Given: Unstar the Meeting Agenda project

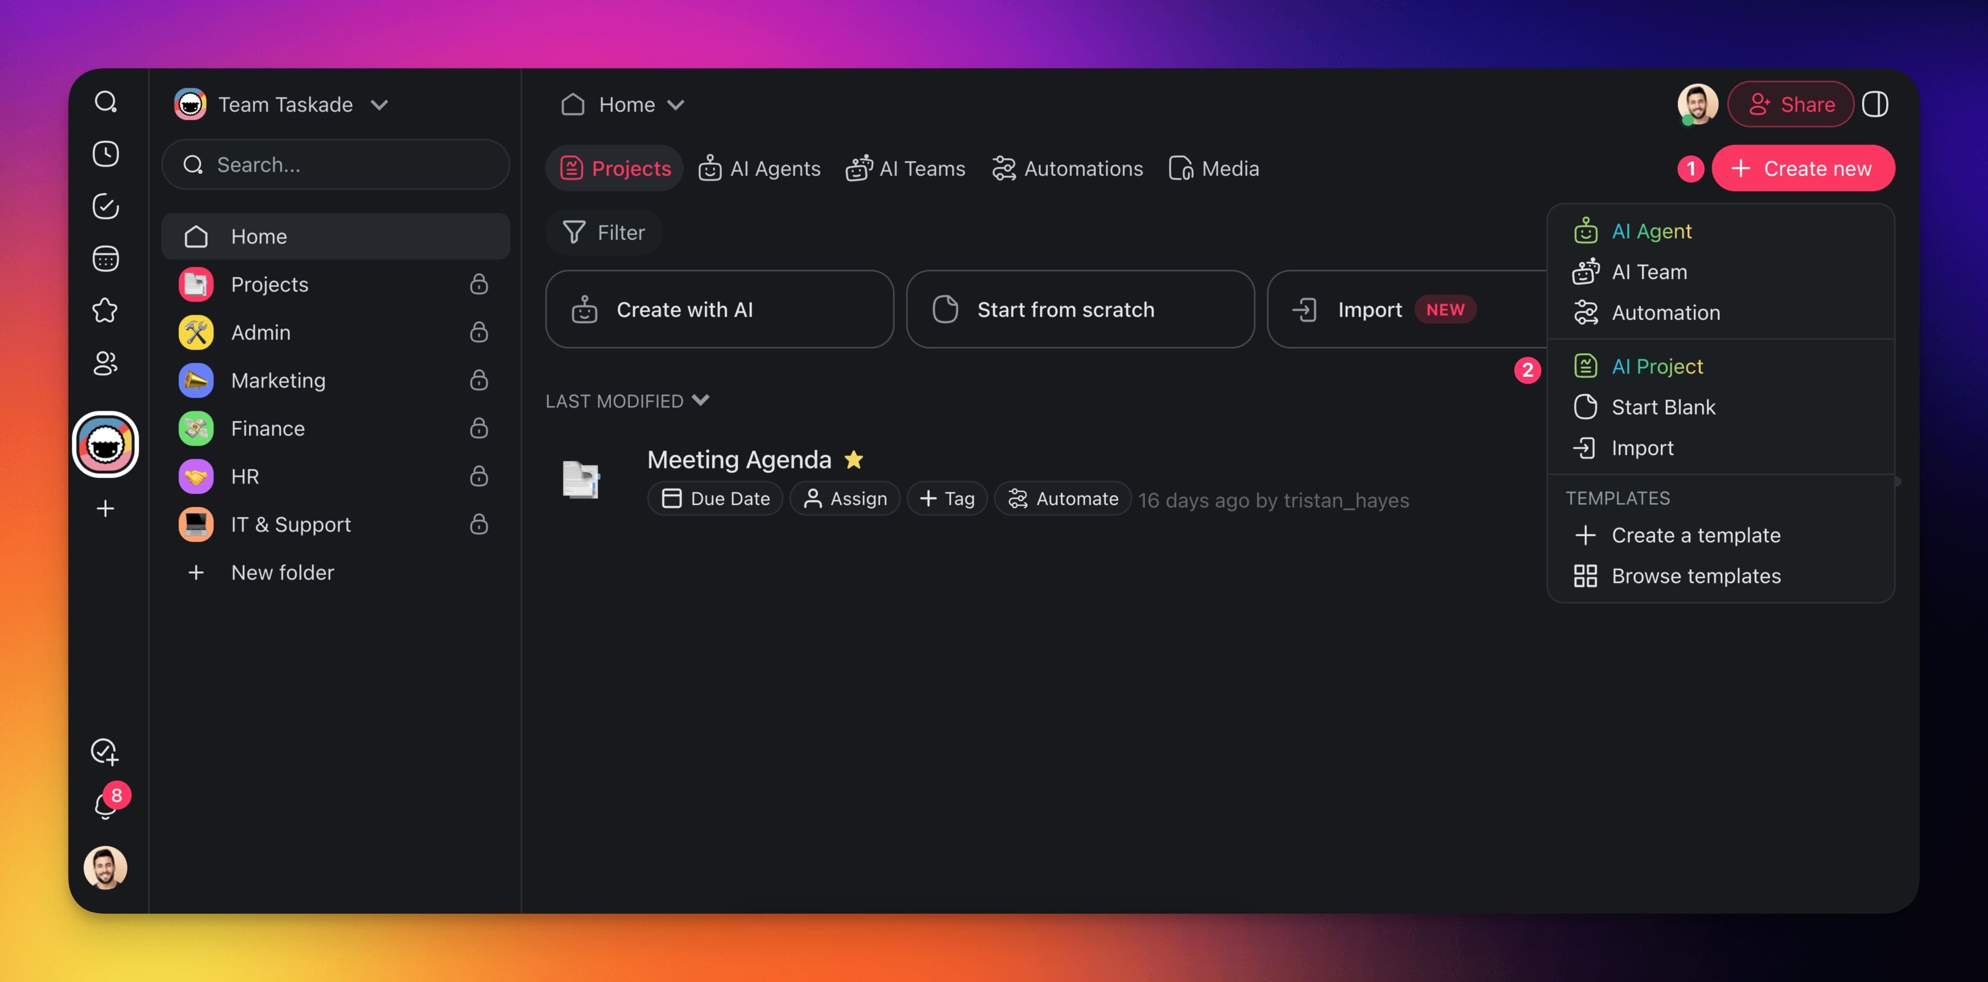Looking at the screenshot, I should [853, 460].
